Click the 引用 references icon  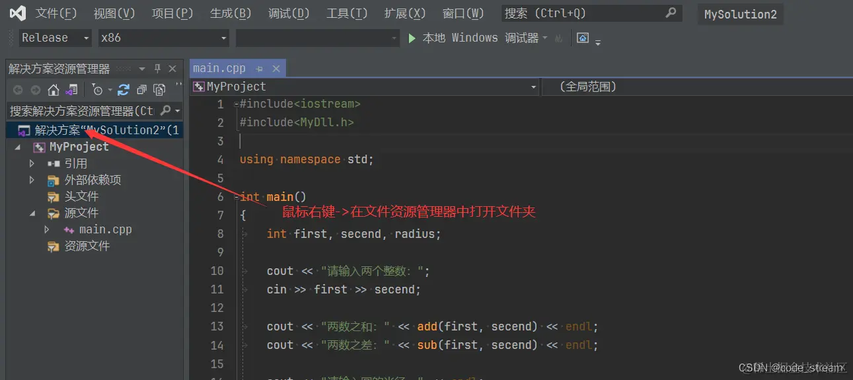(x=54, y=163)
